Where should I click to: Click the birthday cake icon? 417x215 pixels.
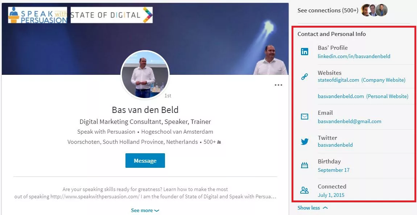pyautogui.click(x=305, y=166)
